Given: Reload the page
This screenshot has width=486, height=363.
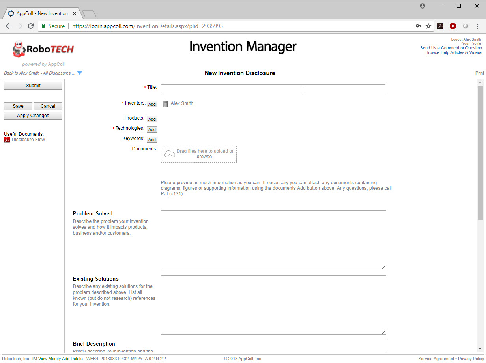Looking at the screenshot, I should coord(31,26).
